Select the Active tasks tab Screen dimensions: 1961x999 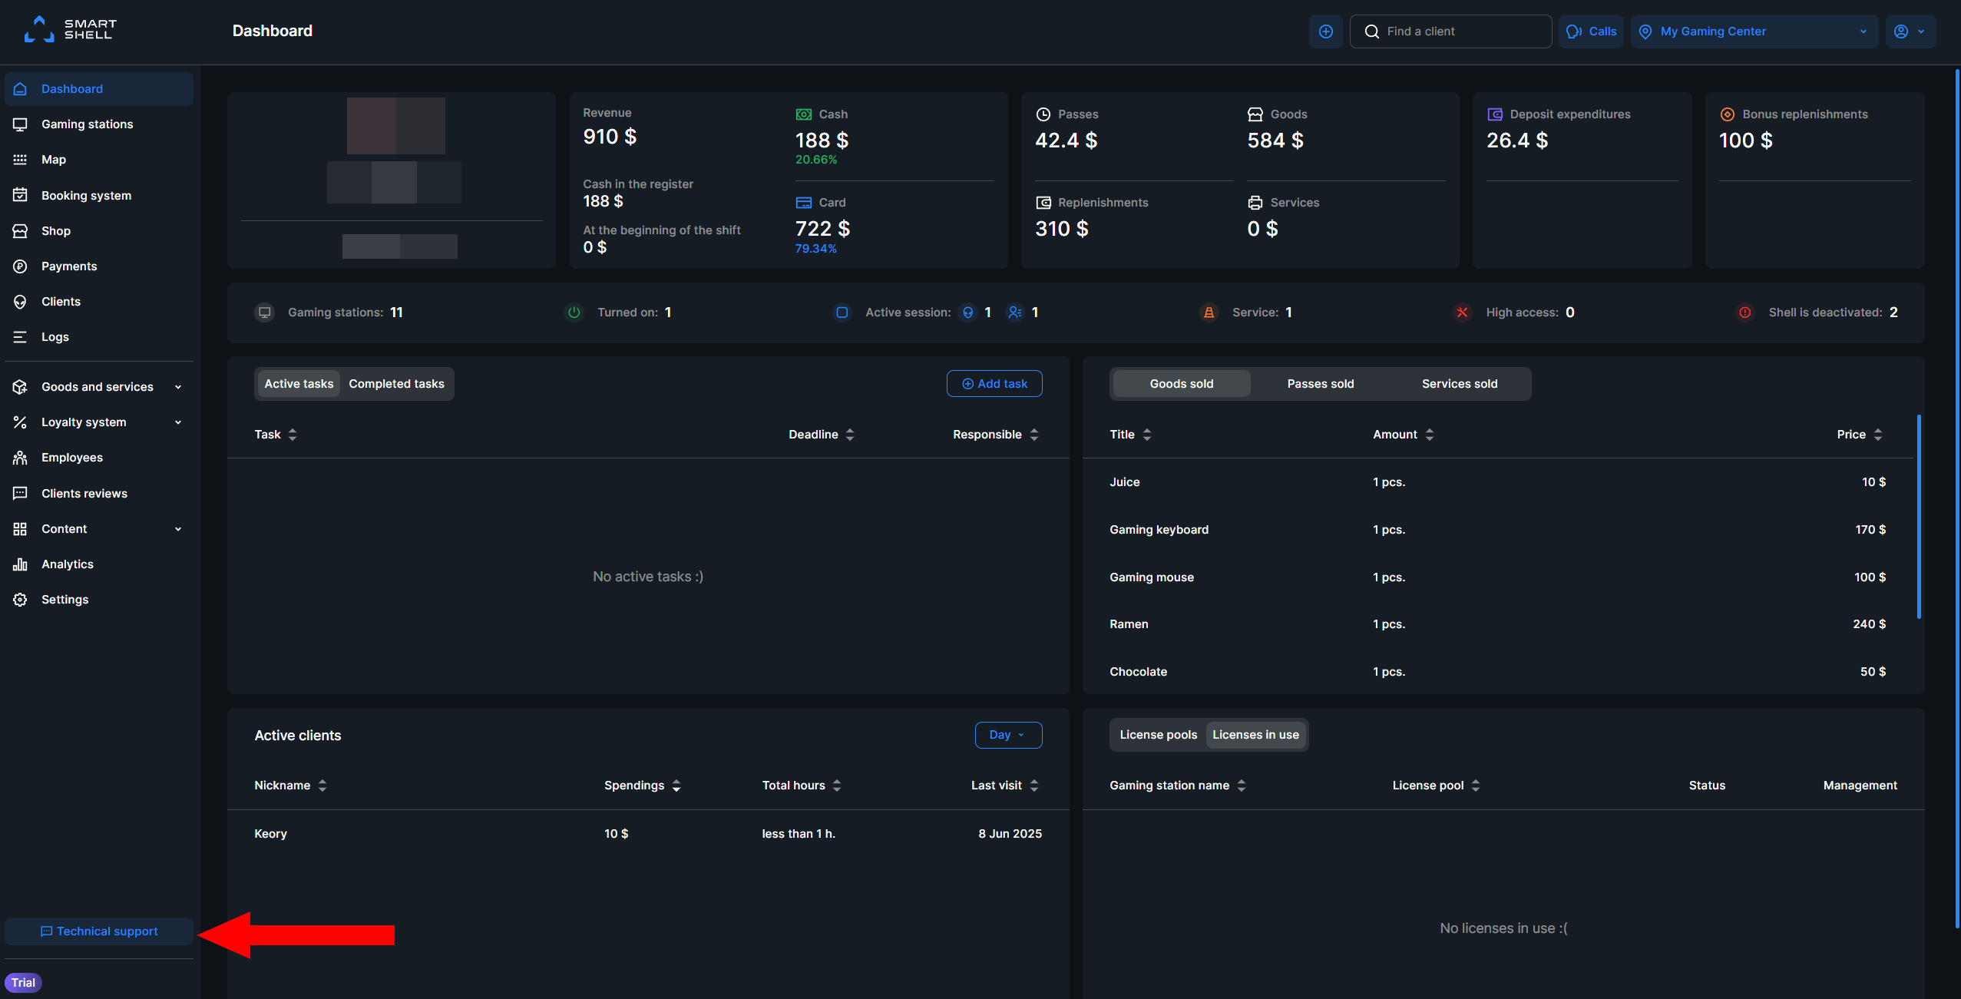299,384
